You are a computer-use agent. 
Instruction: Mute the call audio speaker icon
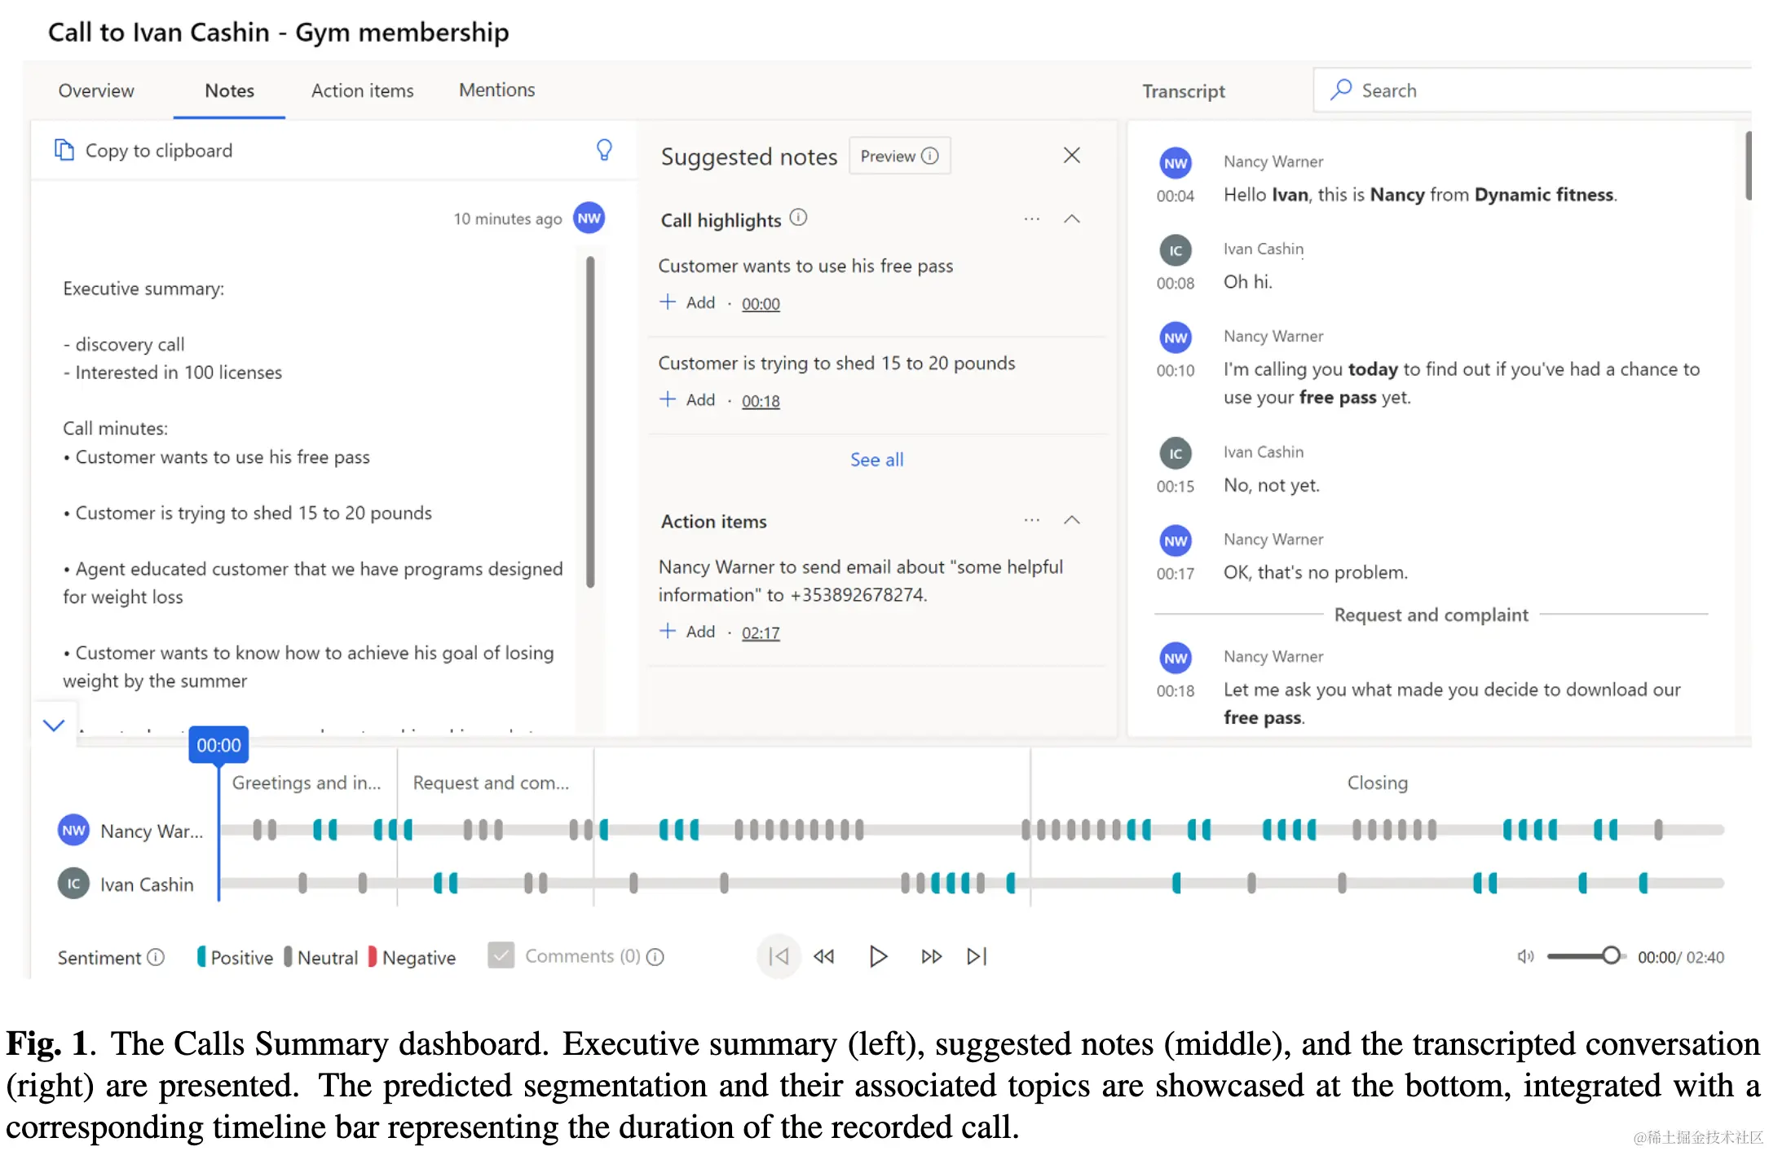(1525, 956)
